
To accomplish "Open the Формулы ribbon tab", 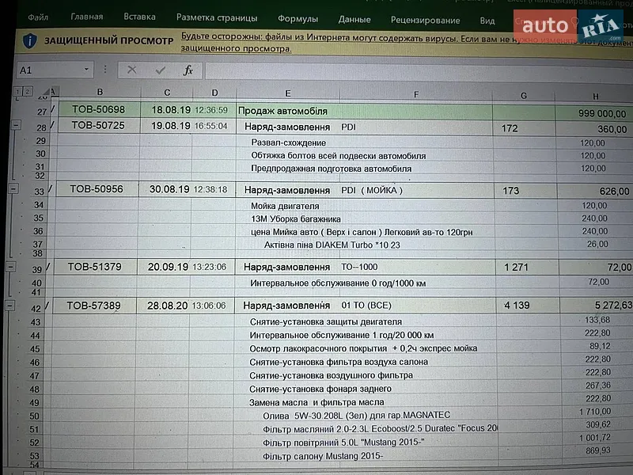I will 298,19.
